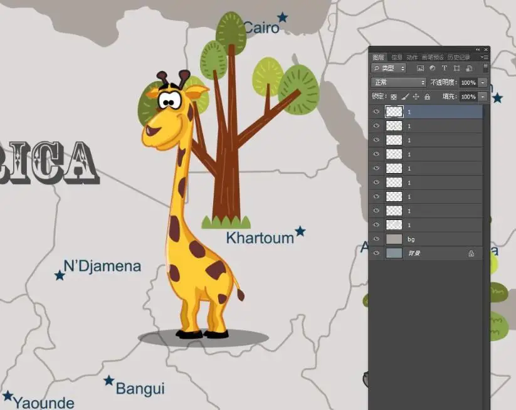Open the 填充 fill slider arrow
Viewport: 516px width, 410px height.
click(x=483, y=97)
